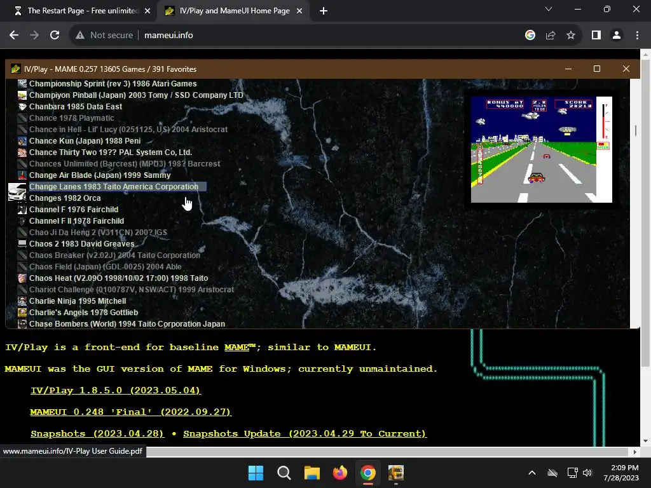Click the Charlie Ninja game icon

pos(22,301)
